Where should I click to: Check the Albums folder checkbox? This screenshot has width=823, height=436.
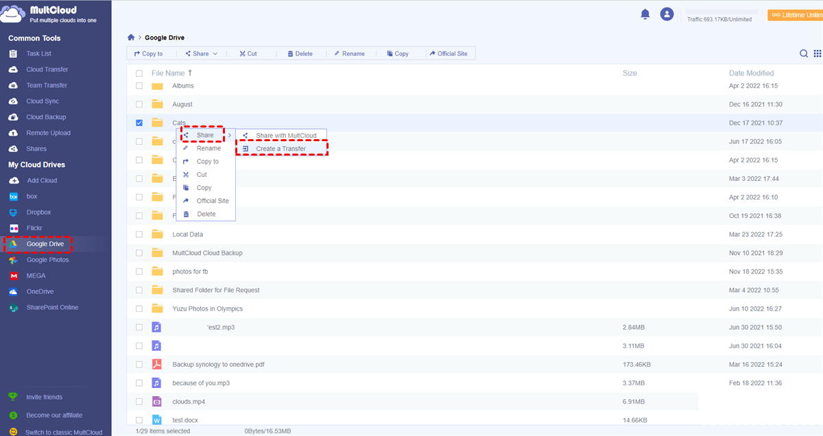point(139,86)
